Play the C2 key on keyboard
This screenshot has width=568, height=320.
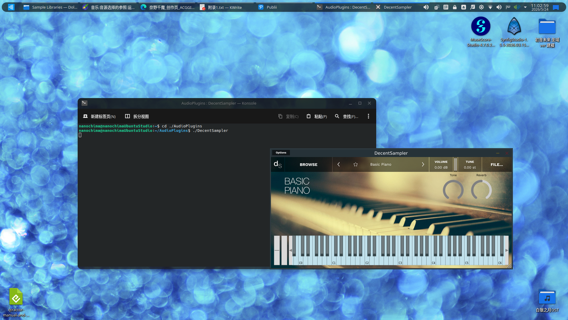pos(367,261)
